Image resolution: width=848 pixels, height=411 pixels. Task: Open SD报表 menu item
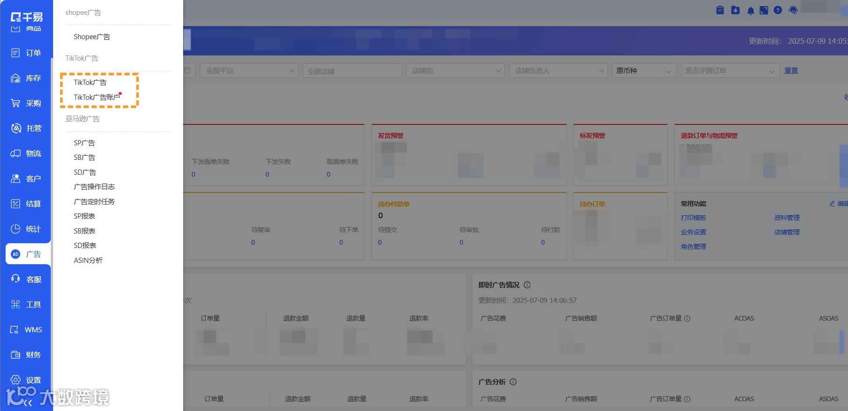[x=85, y=246]
